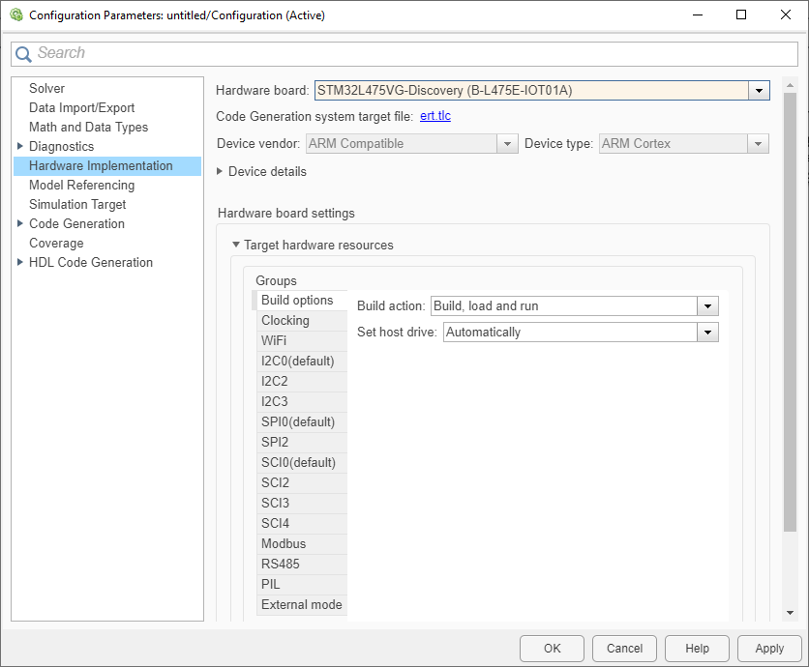Click the Simulink gear icon in title bar
This screenshot has width=809, height=667.
tap(15, 15)
